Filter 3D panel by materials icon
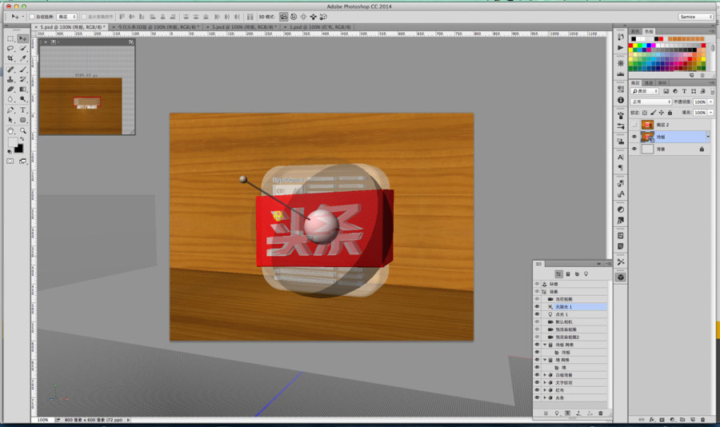This screenshot has height=427, width=720. (577, 274)
